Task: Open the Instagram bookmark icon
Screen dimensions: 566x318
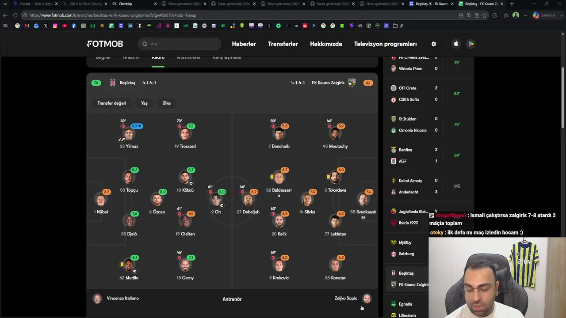Action: (55, 26)
